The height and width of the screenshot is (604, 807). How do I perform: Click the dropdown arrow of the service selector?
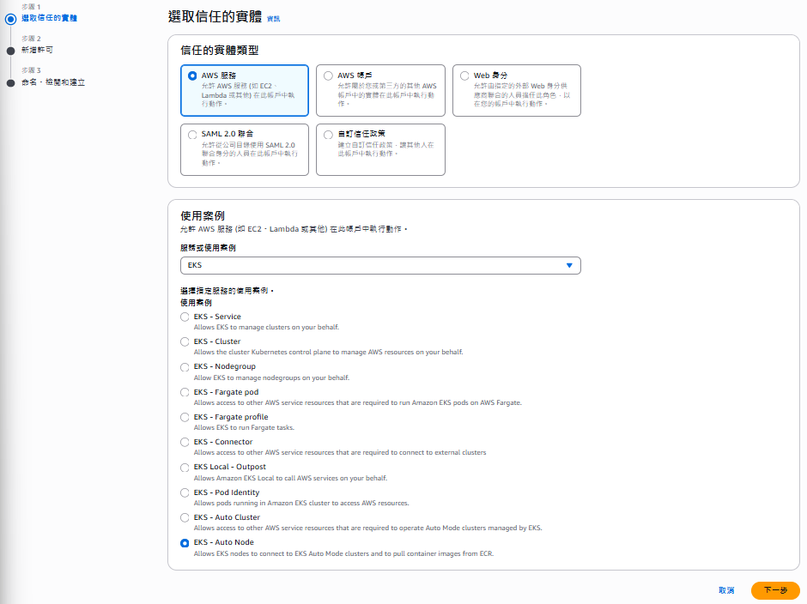(569, 265)
